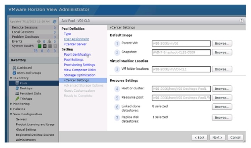Image resolution: width=251 pixels, height=148 pixels.
Task: Click the warning triangle icon in Events row
Action: [50, 42]
